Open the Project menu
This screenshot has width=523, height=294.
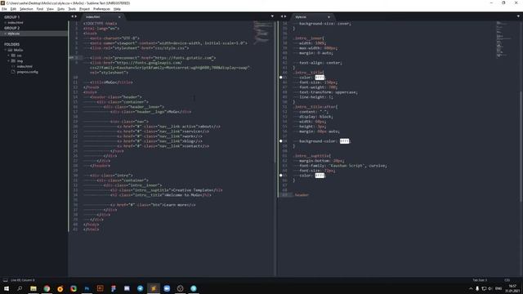click(84, 9)
